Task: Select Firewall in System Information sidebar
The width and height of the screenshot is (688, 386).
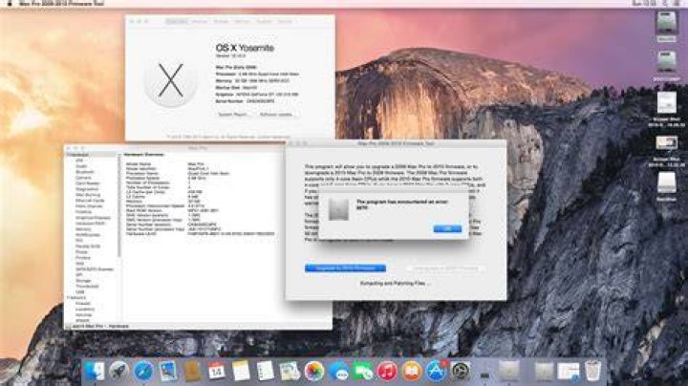Action: click(x=83, y=304)
